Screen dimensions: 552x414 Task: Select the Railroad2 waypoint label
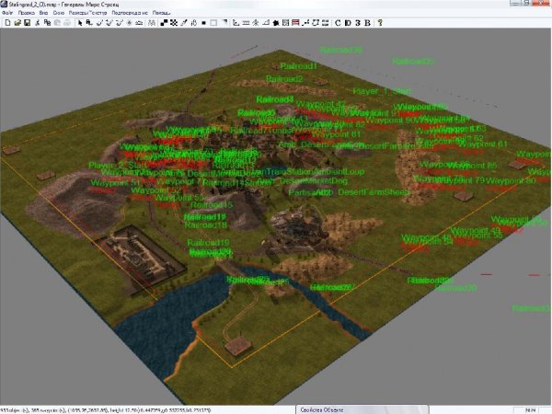[284, 79]
